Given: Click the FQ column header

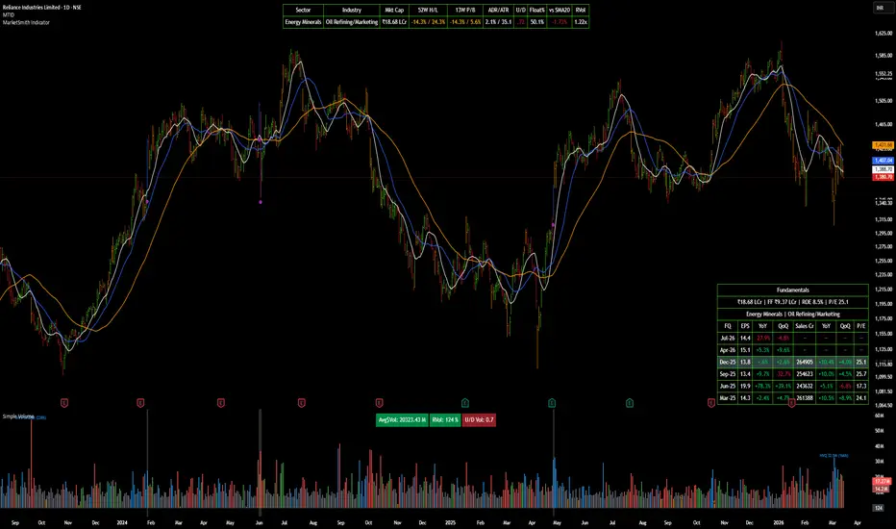Looking at the screenshot, I should 728,326.
